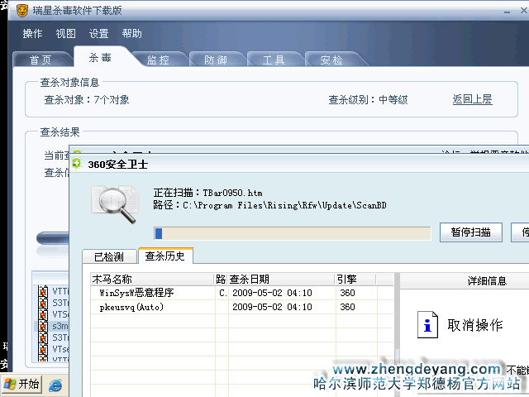Select the WinSysW恶意程序 row
This screenshot has width=529, height=397.
point(242,293)
